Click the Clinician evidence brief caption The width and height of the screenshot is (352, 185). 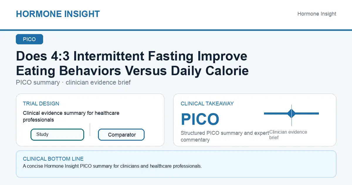pyautogui.click(x=288, y=134)
